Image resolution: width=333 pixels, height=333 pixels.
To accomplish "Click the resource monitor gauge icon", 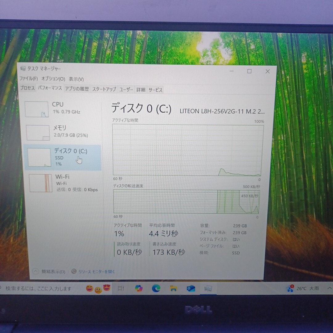I will pyautogui.click(x=74, y=271).
